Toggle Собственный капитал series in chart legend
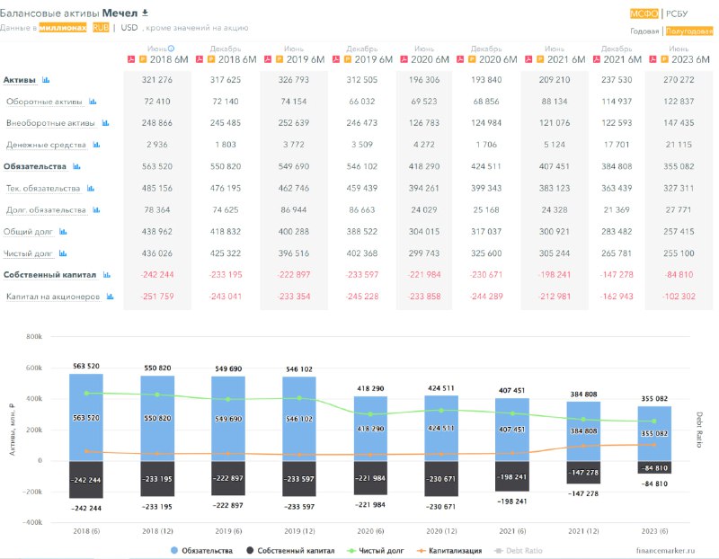This screenshot has width=719, height=559. pyautogui.click(x=290, y=550)
